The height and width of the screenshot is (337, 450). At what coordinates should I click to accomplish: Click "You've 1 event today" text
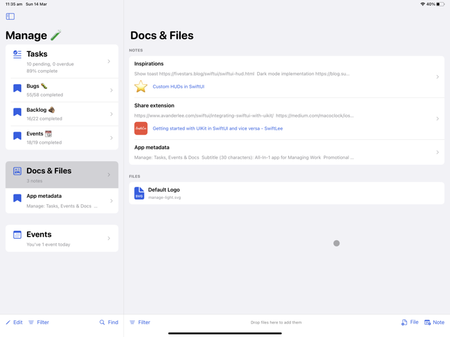tap(48, 245)
